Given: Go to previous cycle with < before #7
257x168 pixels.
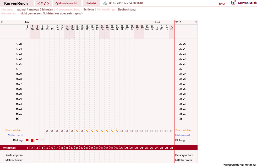Looking at the screenshot, I should tap(39, 3).
